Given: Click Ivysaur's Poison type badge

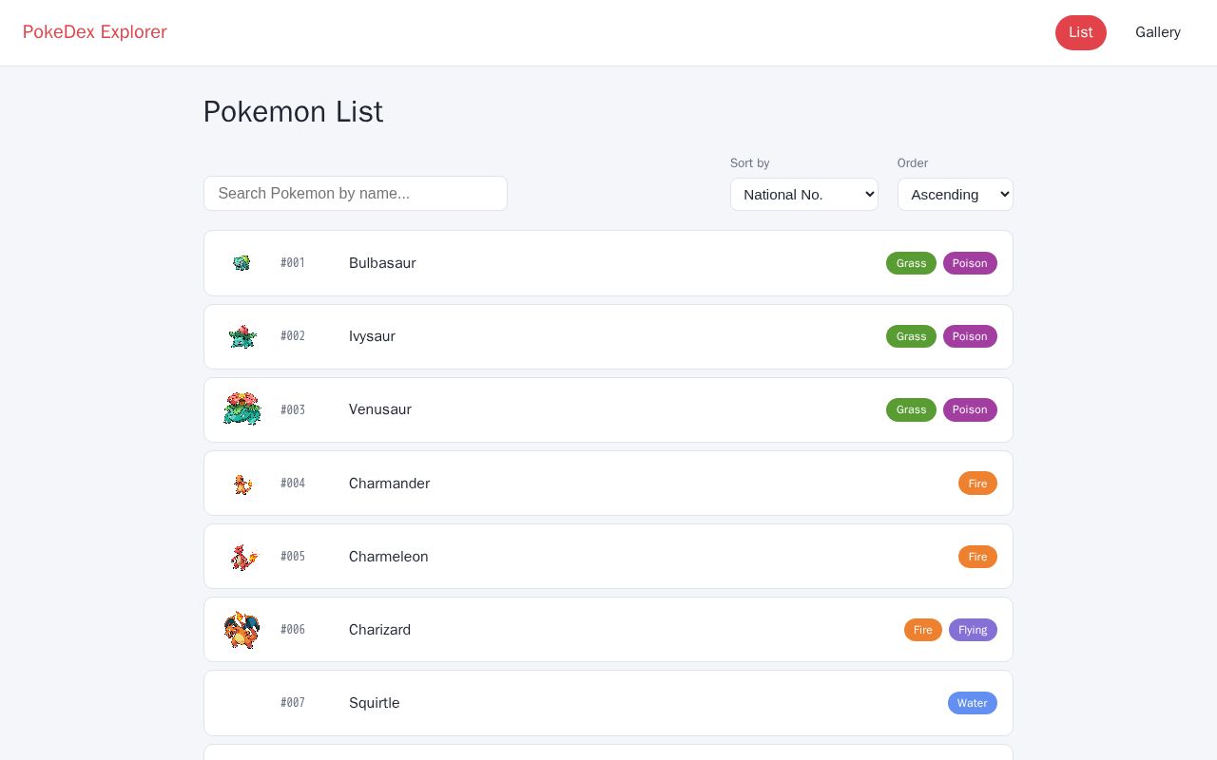Looking at the screenshot, I should coord(970,336).
